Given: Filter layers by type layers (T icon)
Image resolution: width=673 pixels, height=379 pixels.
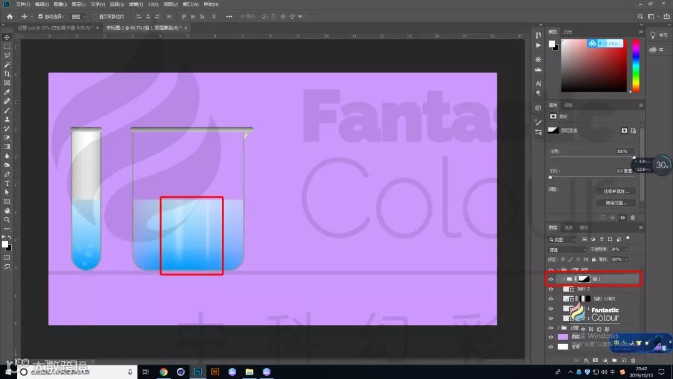Looking at the screenshot, I should (x=601, y=239).
